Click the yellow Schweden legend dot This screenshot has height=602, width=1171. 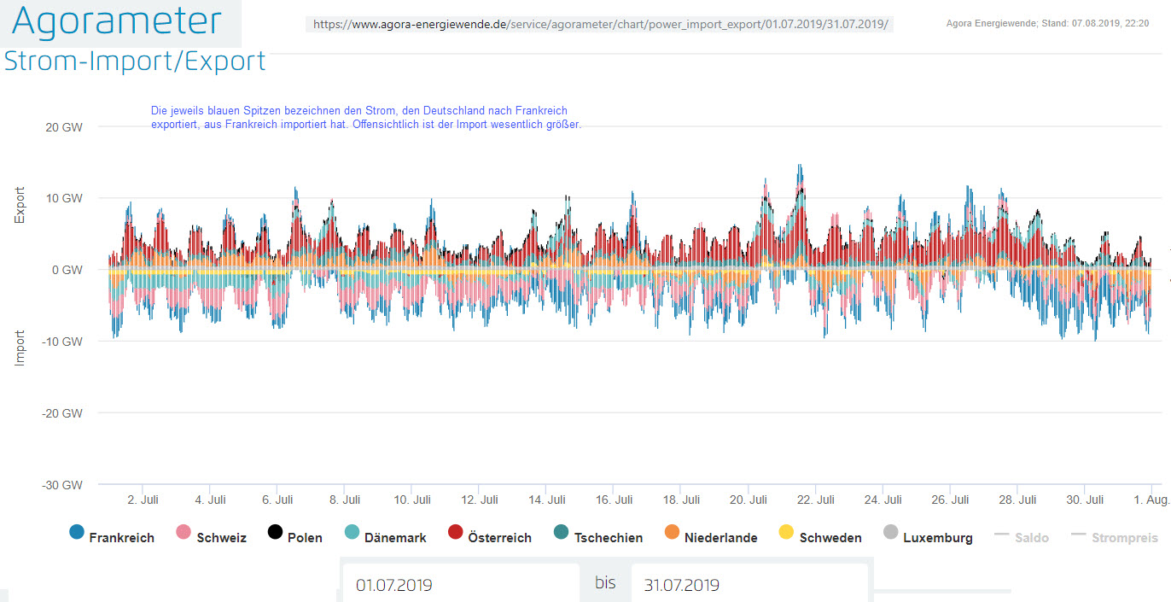pyautogui.click(x=786, y=533)
